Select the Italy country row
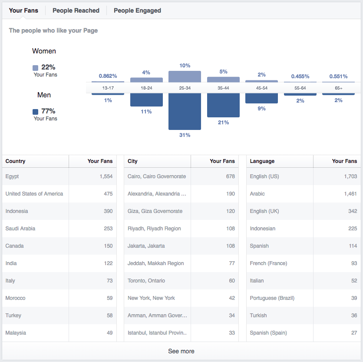The height and width of the screenshot is (362, 363). tap(59, 281)
